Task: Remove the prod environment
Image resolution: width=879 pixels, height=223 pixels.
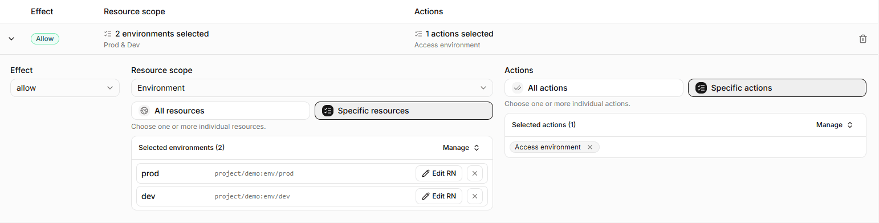Action: 475,173
